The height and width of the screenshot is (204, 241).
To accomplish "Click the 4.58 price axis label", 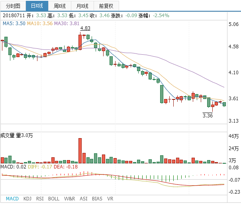I will [233, 47].
